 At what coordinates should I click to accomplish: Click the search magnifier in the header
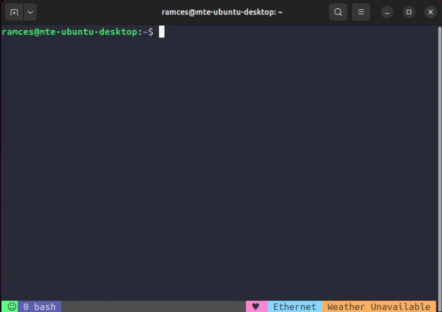coord(337,12)
